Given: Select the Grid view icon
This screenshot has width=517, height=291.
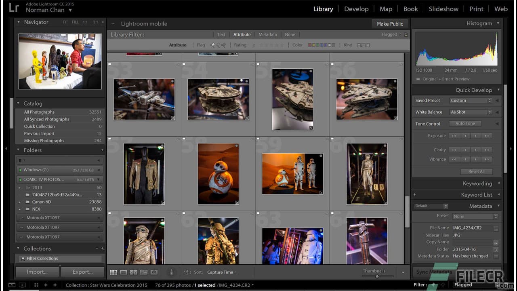Looking at the screenshot, I should (114, 272).
